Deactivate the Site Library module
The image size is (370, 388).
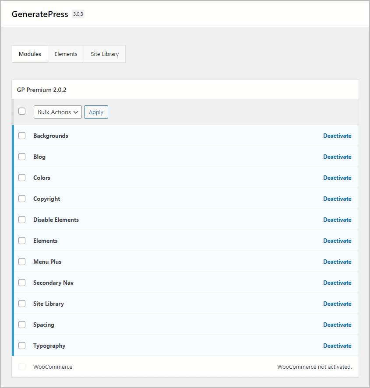click(337, 304)
